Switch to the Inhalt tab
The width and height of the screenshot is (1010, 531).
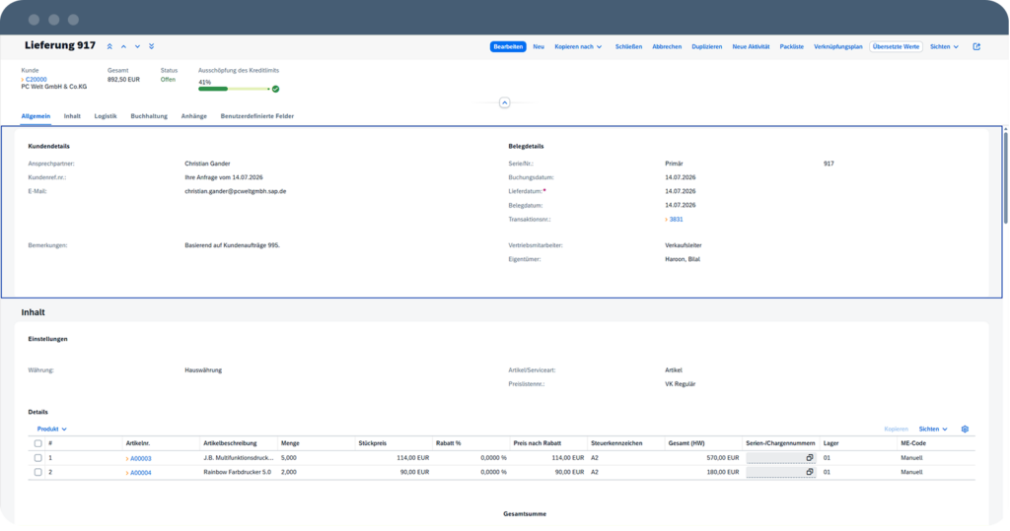click(72, 116)
